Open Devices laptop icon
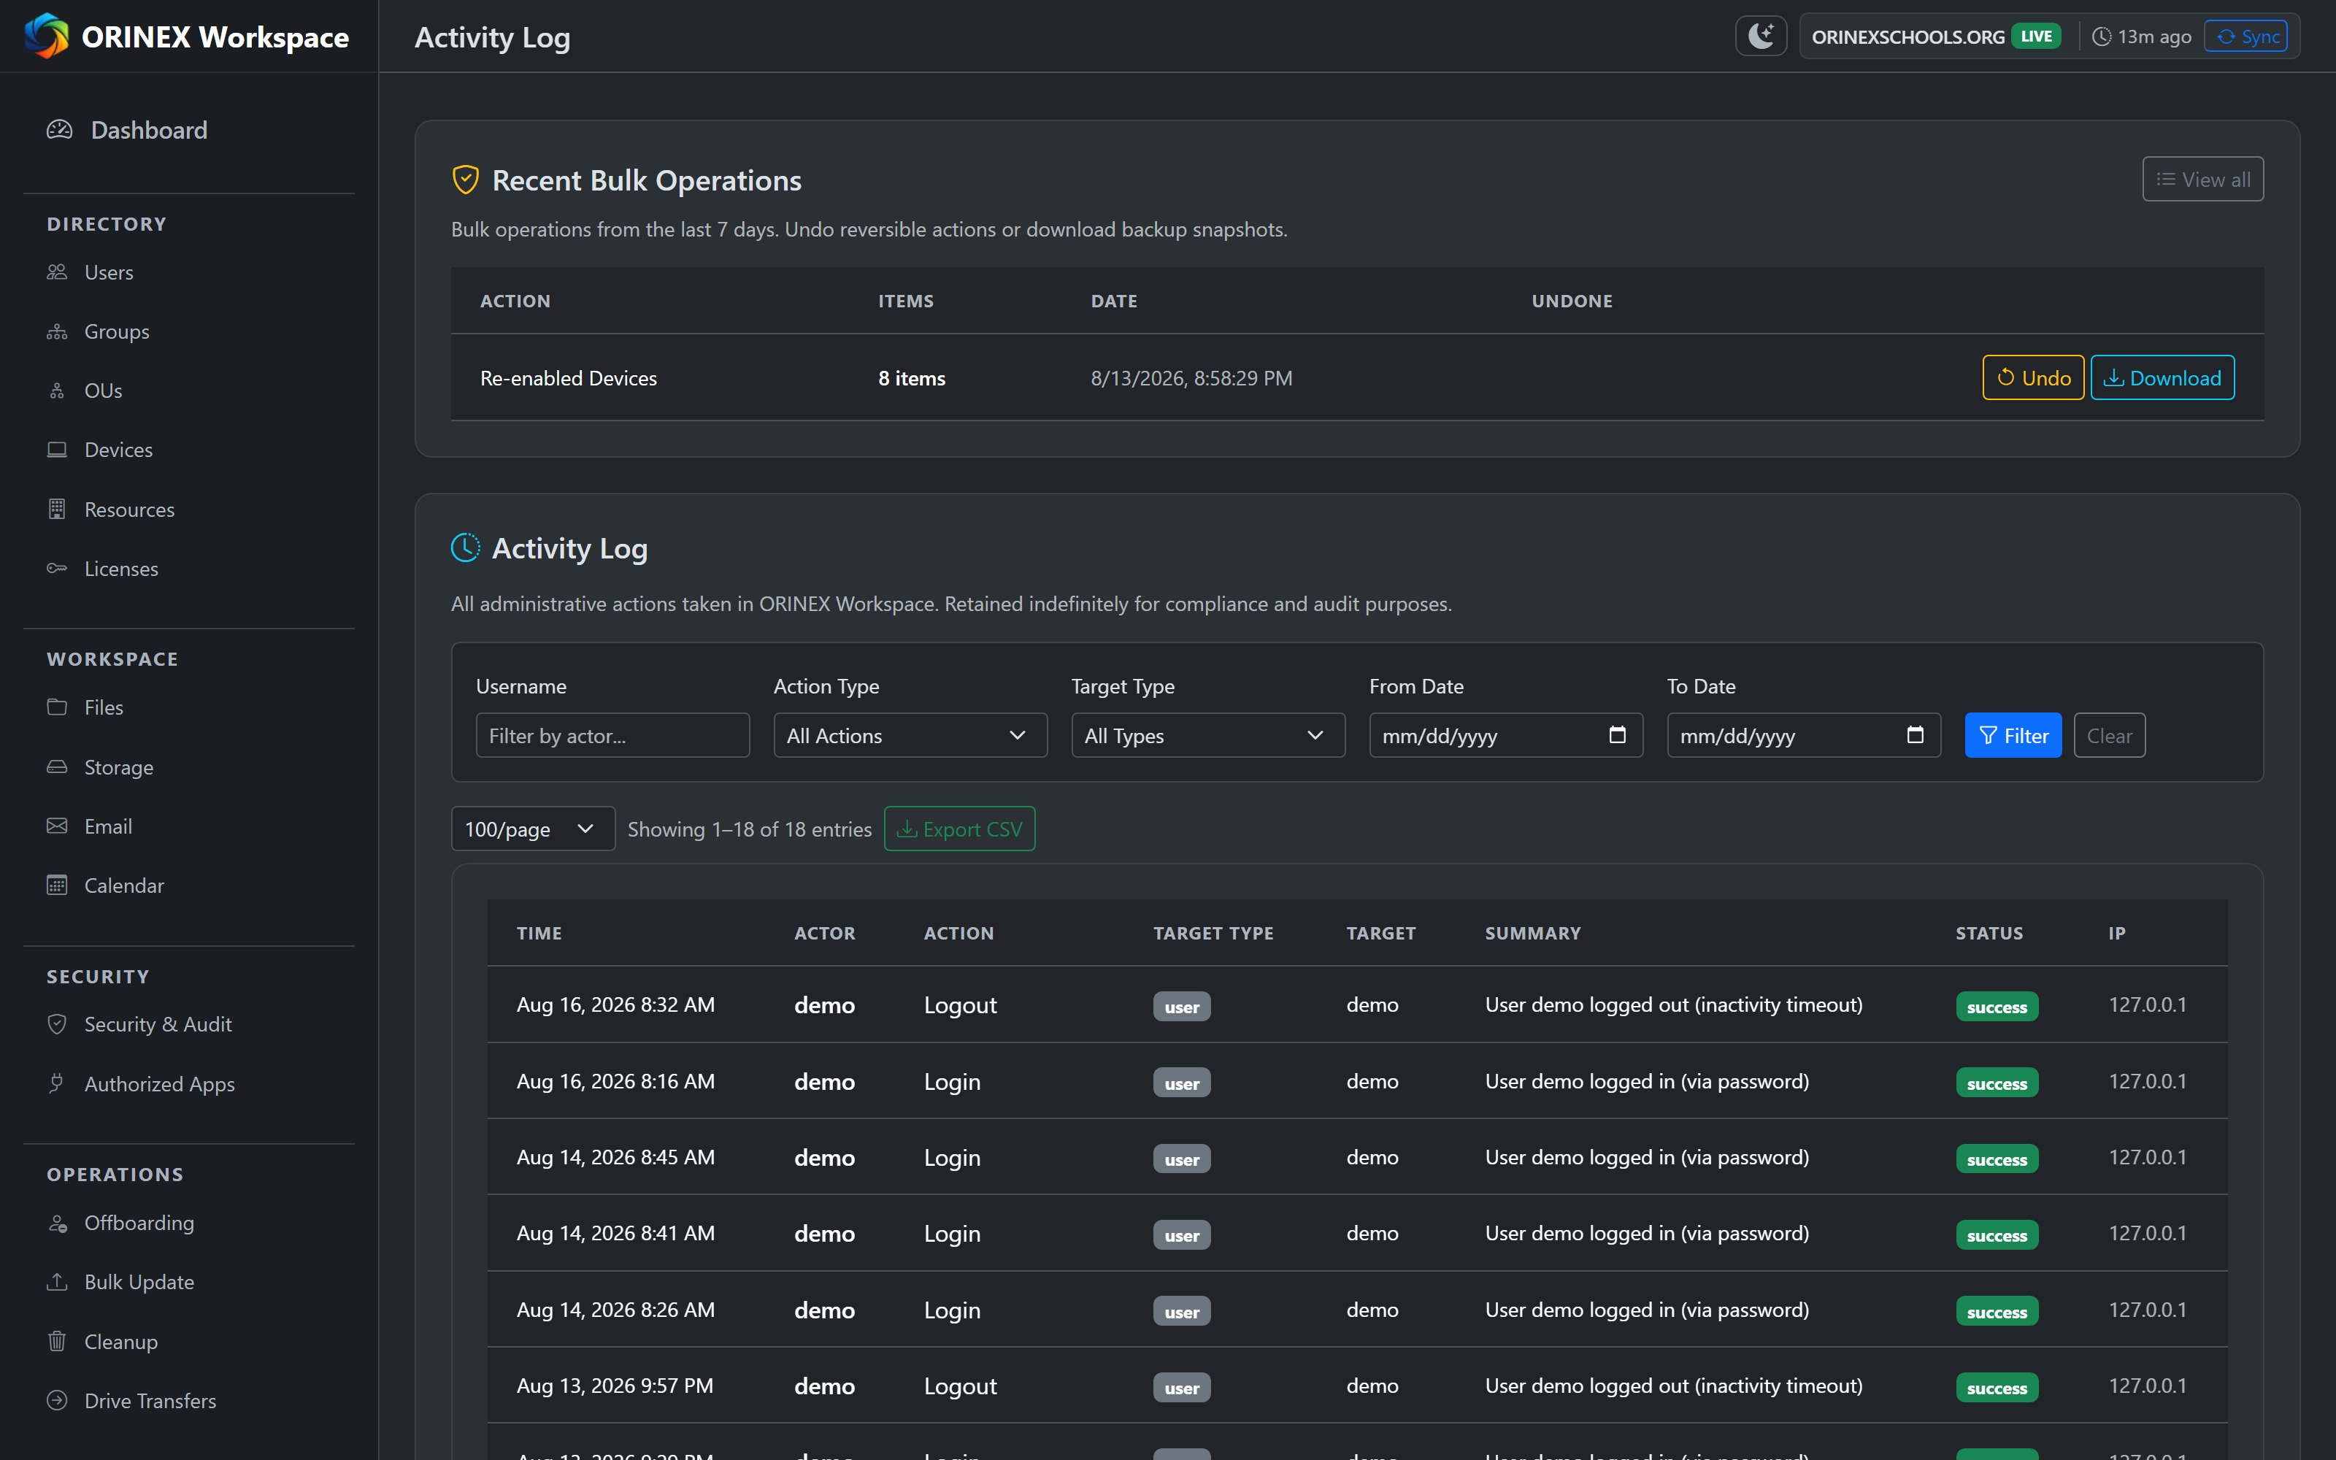The width and height of the screenshot is (2336, 1460). click(x=57, y=450)
